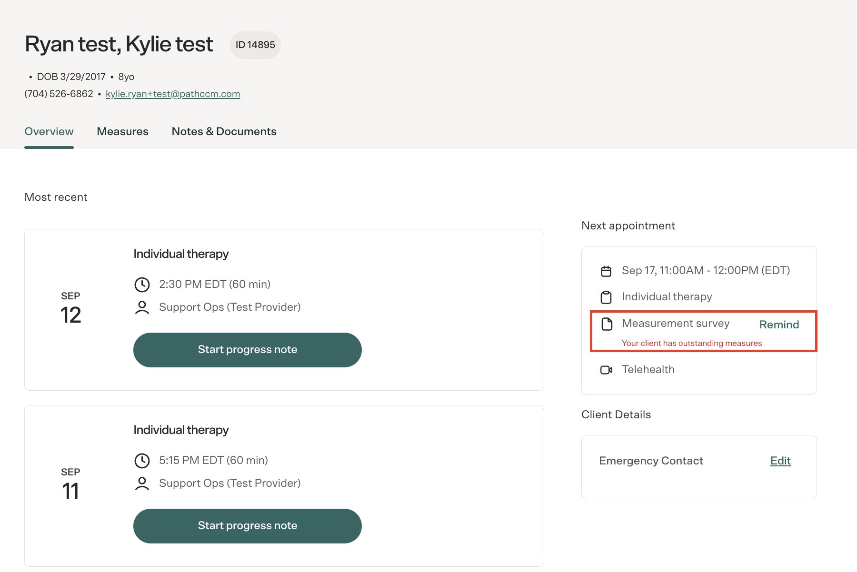Open the Notes & Documents tab
Image resolution: width=857 pixels, height=572 pixels.
pyautogui.click(x=224, y=131)
